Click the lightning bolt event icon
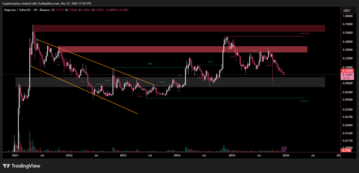Screen dimensions: 359x173 (x=284, y=149)
